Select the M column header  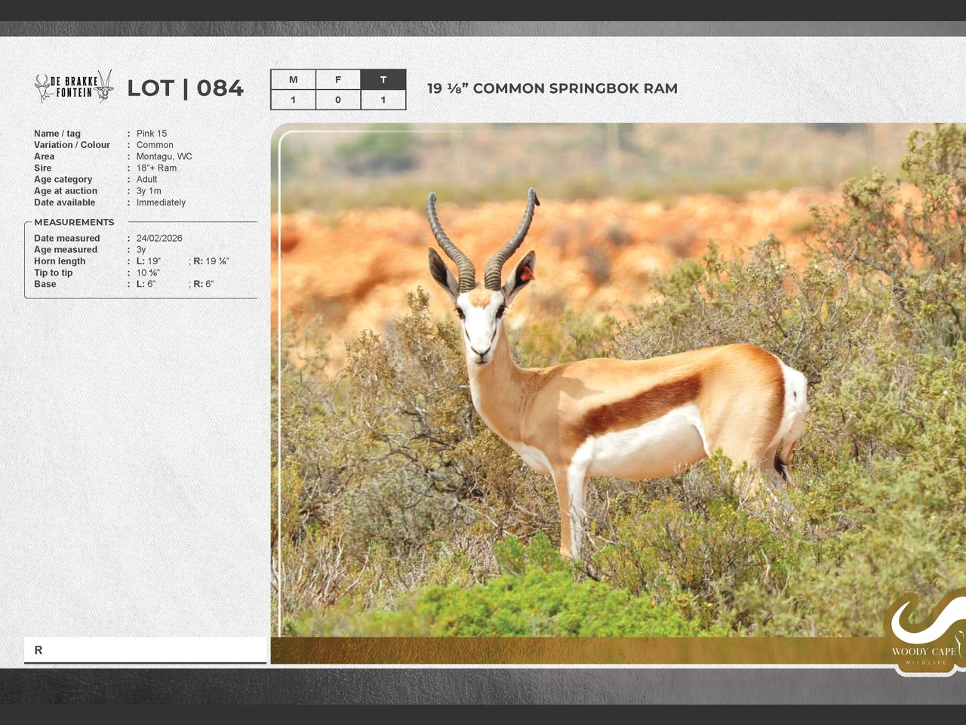[x=293, y=79]
